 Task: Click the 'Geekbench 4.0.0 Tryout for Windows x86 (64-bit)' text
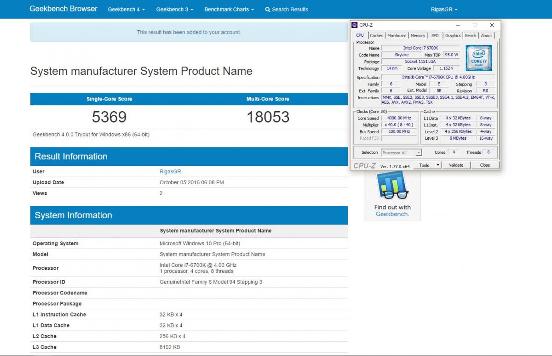(91, 135)
